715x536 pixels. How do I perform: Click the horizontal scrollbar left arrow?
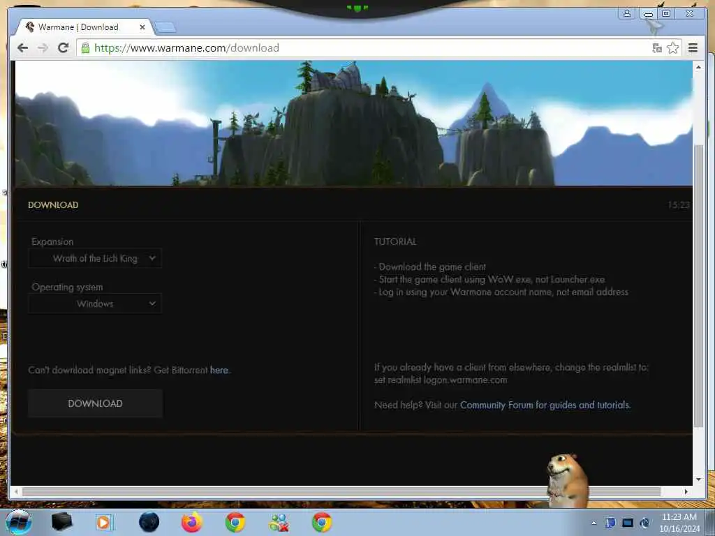point(17,491)
